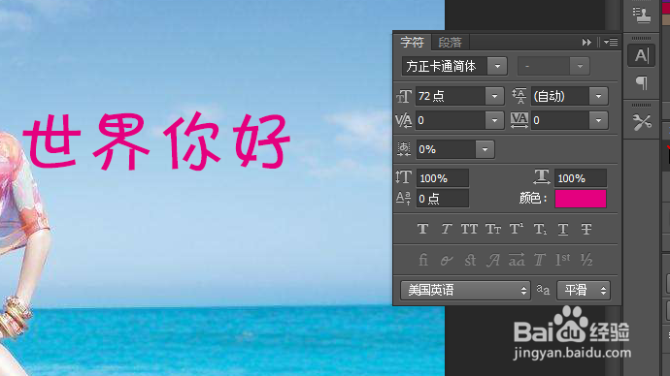Screen dimensions: 670x376
Task: Open the pink text color swatch
Action: click(581, 199)
